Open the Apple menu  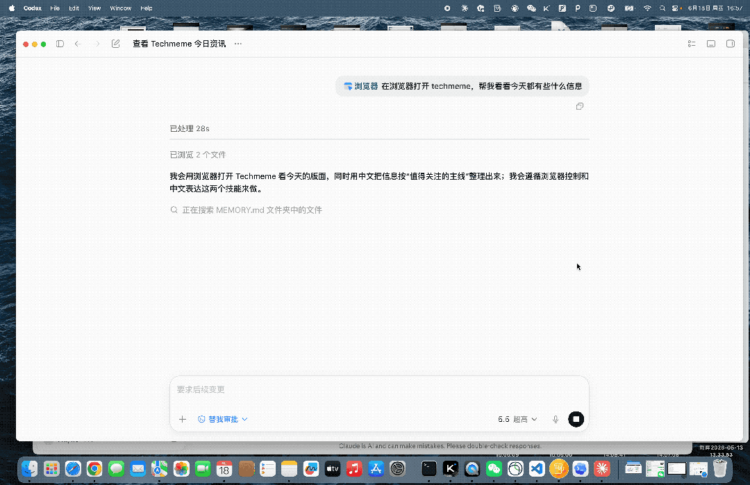tap(12, 8)
